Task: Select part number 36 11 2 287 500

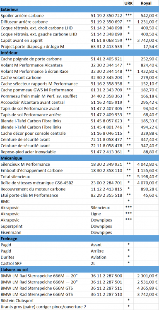Action: pyautogui.click(x=107, y=276)
